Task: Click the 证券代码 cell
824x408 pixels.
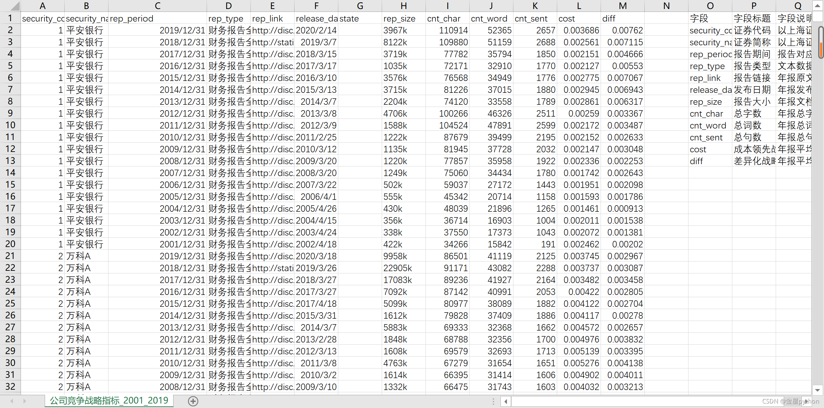Action: click(754, 30)
